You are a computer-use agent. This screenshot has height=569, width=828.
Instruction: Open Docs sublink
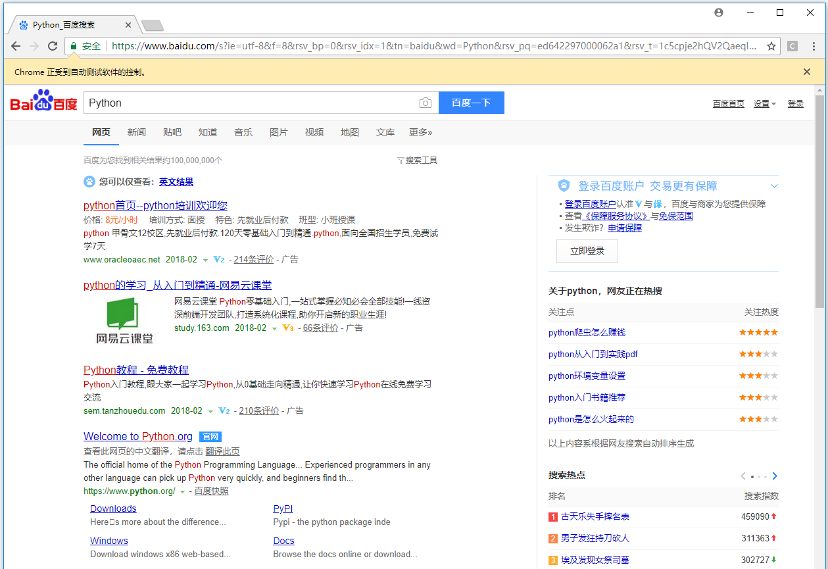(x=284, y=541)
